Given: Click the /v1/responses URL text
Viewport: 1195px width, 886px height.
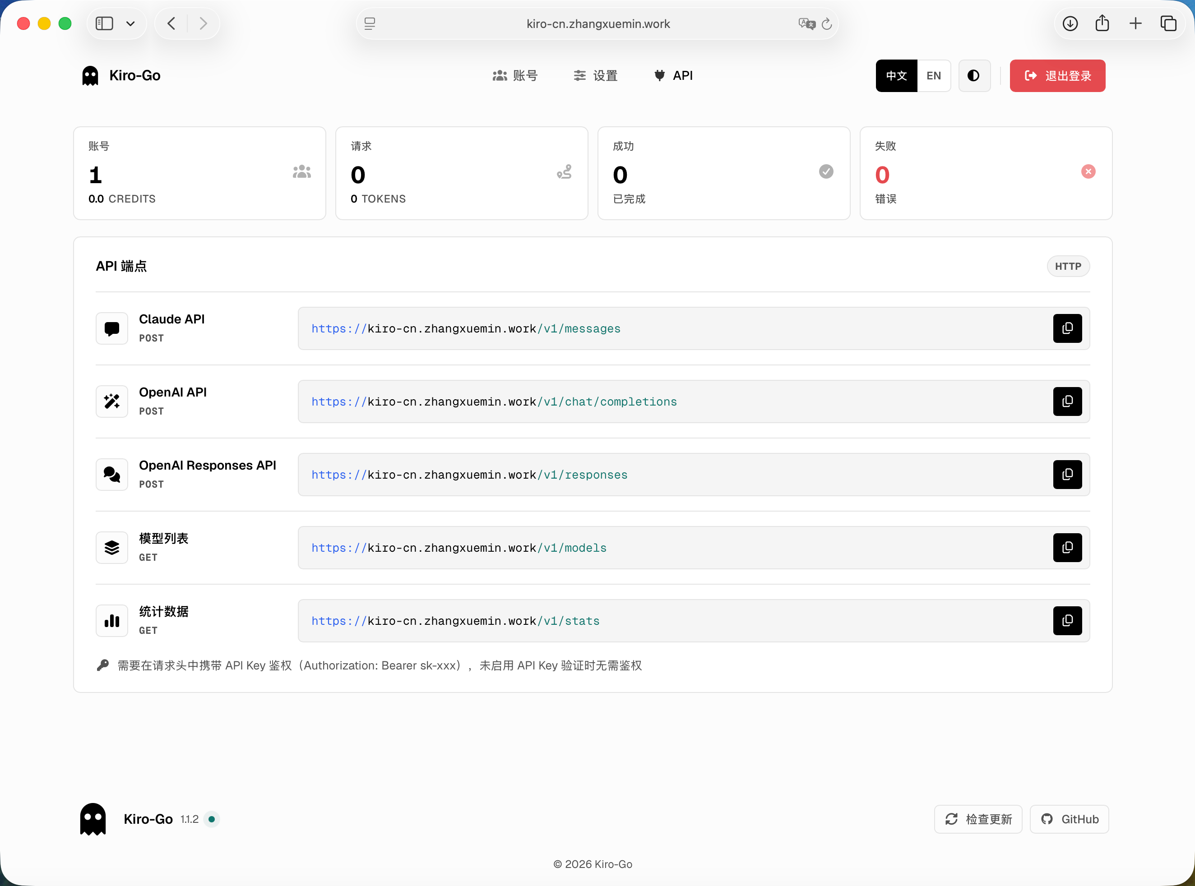Looking at the screenshot, I should 469,475.
